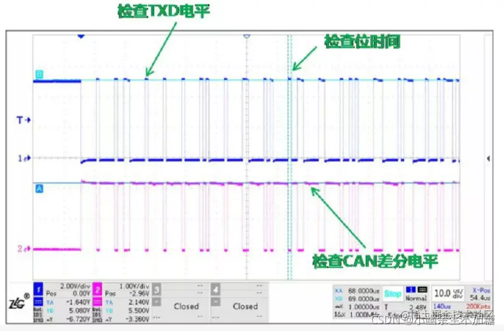Click channel 2 DC coupling icon
This screenshot has height=331, width=504.
click(x=97, y=301)
